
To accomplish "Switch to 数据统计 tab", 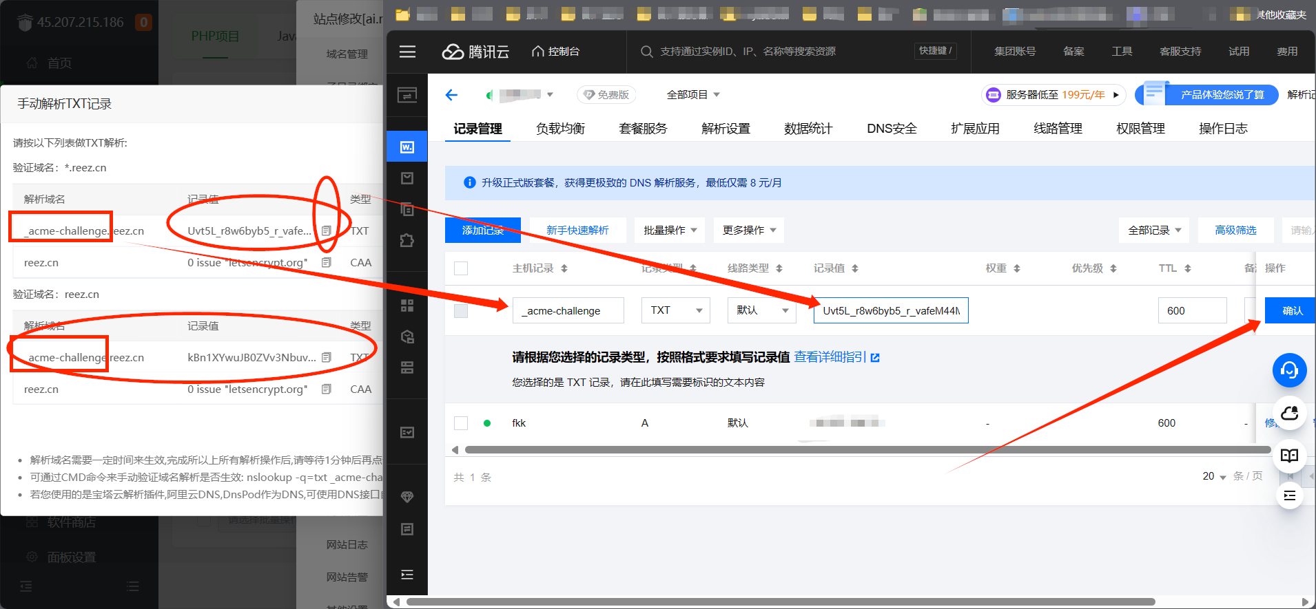I will 808,129.
